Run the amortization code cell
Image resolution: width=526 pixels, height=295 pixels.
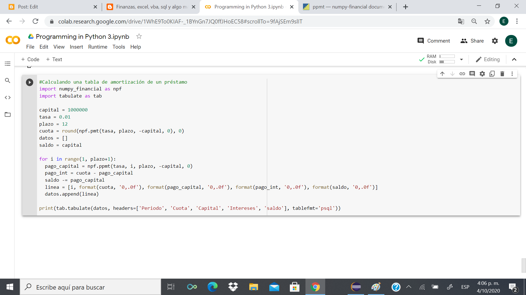(29, 82)
